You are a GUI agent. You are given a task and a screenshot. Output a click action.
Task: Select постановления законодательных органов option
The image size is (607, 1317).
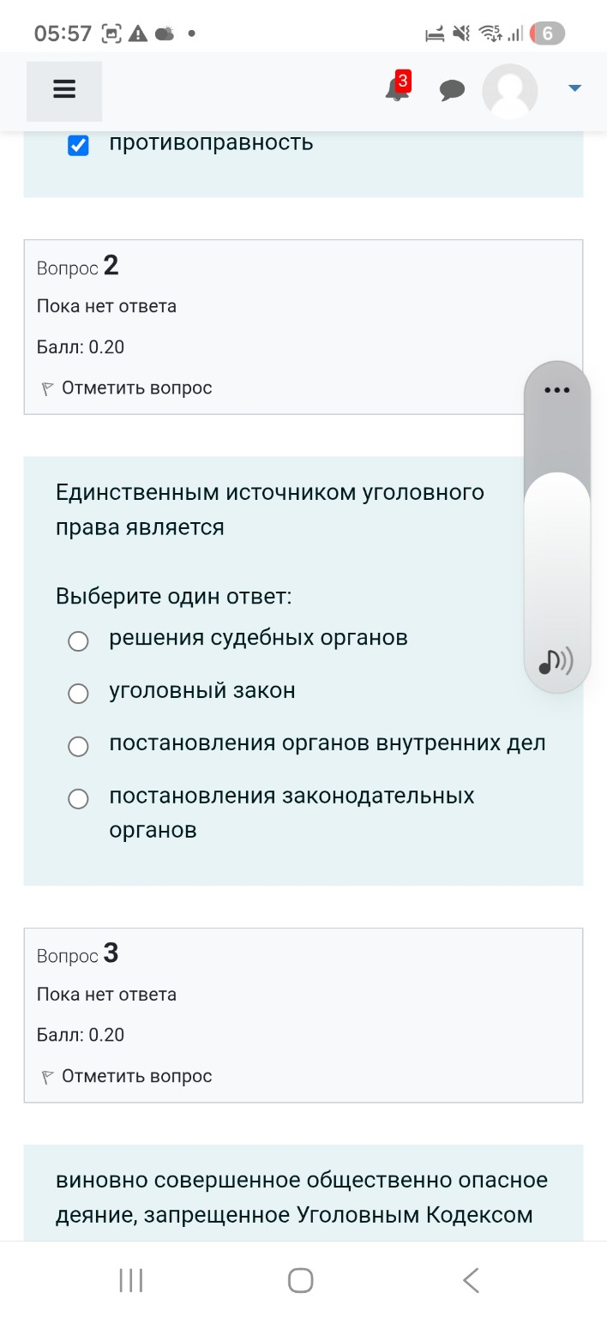pyautogui.click(x=78, y=798)
